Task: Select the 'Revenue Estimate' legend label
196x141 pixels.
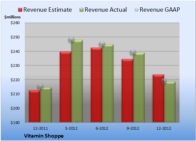Action: [48, 10]
